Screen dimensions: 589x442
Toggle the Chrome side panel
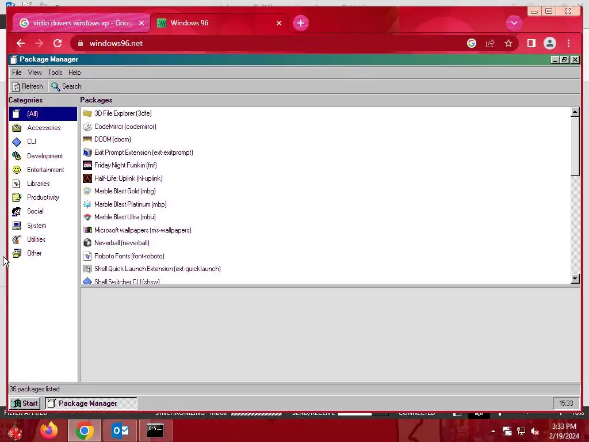(x=531, y=43)
